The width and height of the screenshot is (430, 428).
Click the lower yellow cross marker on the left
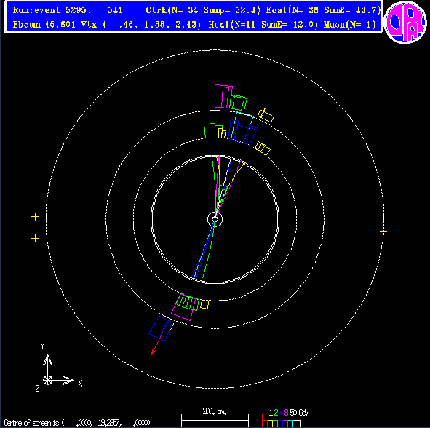point(35,239)
